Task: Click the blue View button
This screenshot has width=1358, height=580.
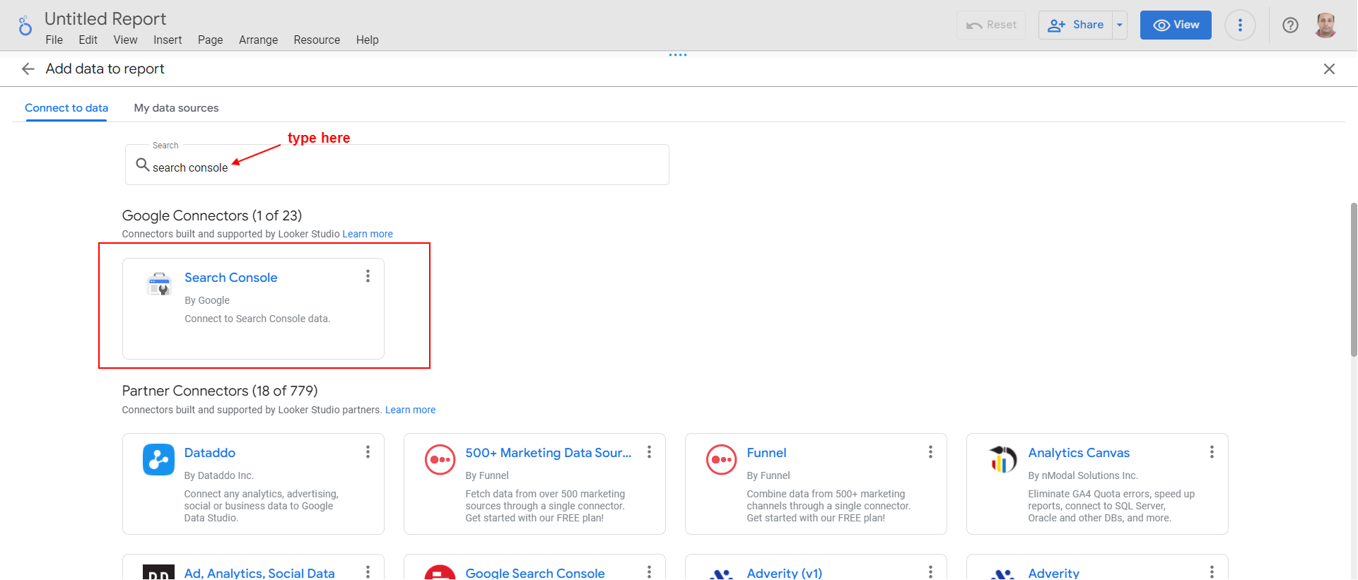Action: [1176, 25]
